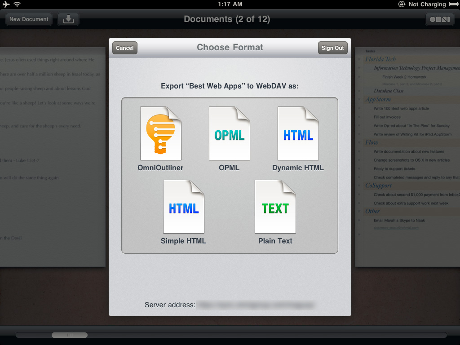The width and height of the screenshot is (460, 345).
Task: Choose the Dynamic HTML format
Action: tap(298, 133)
